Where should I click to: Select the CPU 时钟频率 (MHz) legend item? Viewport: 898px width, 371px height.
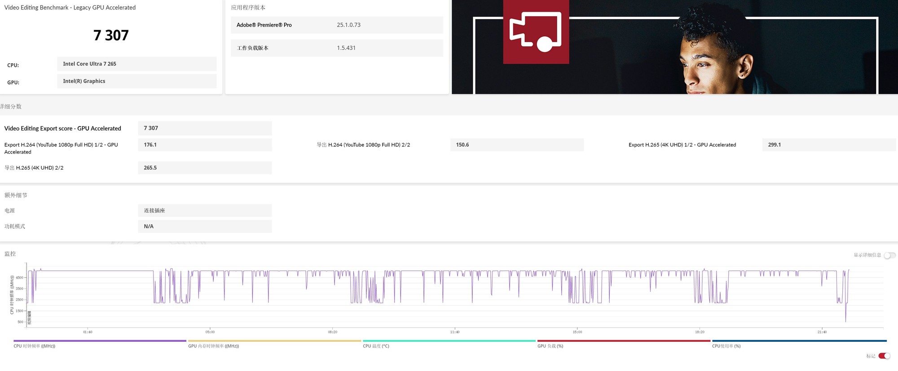35,346
